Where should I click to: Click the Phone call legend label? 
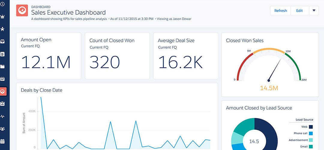[x=301, y=133]
